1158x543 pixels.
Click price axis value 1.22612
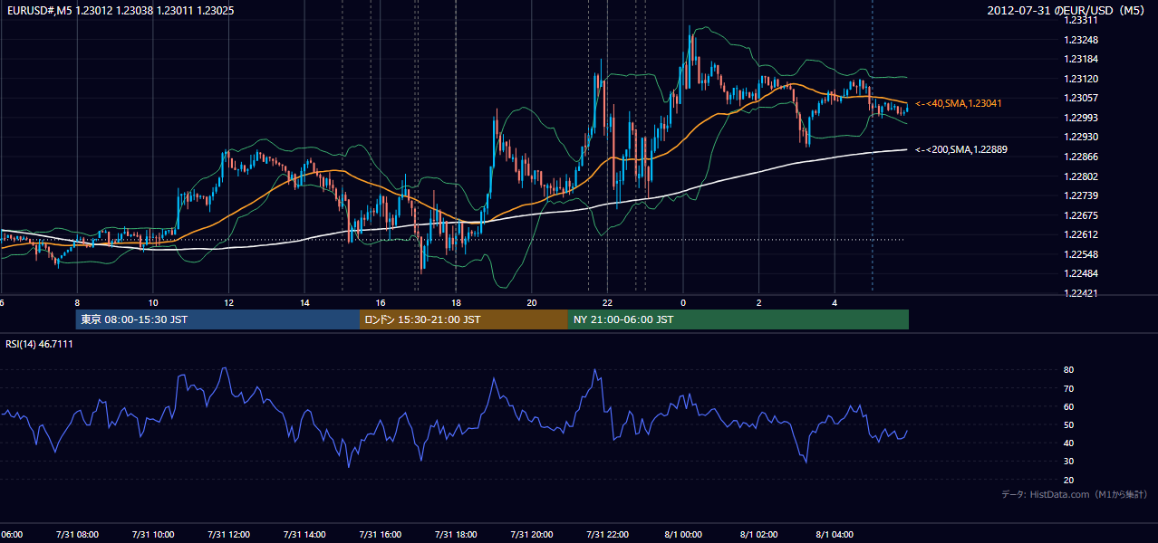click(1081, 234)
